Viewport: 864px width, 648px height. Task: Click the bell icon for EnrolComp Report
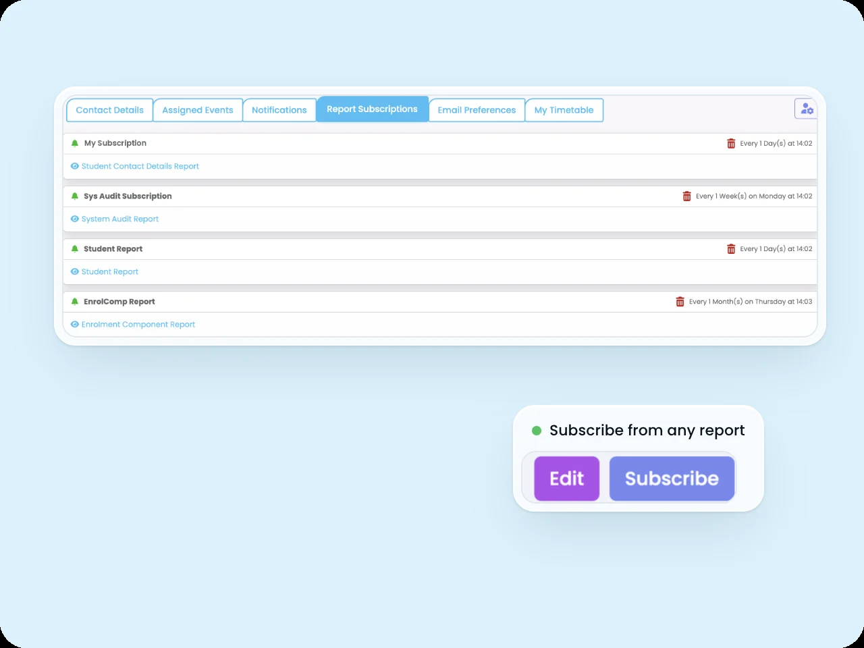click(x=75, y=301)
